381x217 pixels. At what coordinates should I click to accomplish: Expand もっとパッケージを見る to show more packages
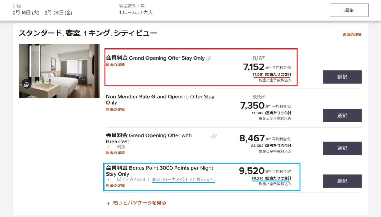coord(136,203)
